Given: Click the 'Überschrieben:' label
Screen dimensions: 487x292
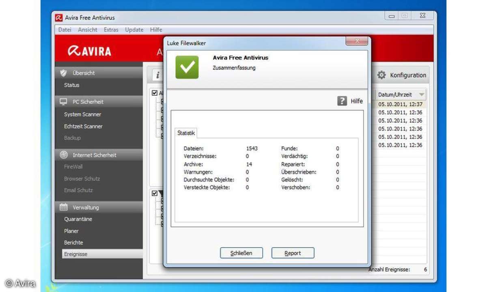Looking at the screenshot, I should click(x=299, y=172).
